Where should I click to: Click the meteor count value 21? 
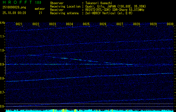pos(41,13)
